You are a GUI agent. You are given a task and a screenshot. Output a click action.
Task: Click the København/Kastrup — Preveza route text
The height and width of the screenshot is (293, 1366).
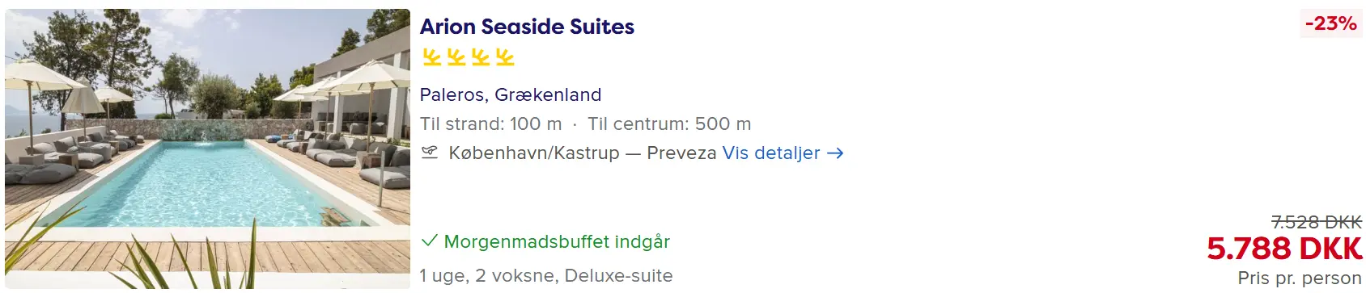[583, 153]
